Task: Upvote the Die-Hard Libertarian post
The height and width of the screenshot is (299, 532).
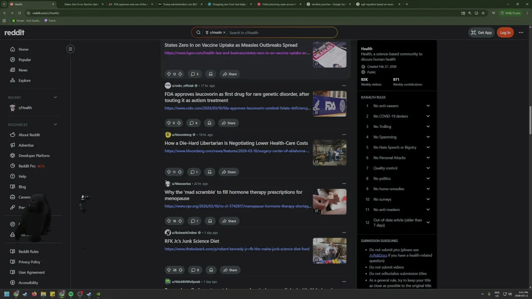Action: (169, 172)
